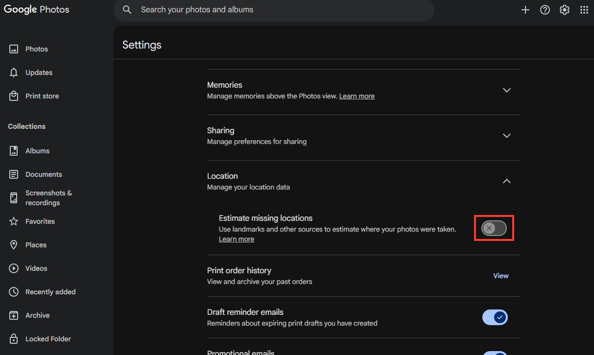Click the Memories section title
Image resolution: width=594 pixels, height=355 pixels.
(x=225, y=85)
